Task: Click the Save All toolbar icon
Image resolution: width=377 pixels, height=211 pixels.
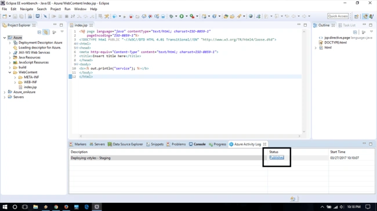Action: [21, 16]
